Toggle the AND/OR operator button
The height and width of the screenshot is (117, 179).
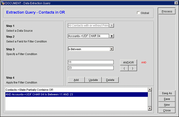pos(128,62)
